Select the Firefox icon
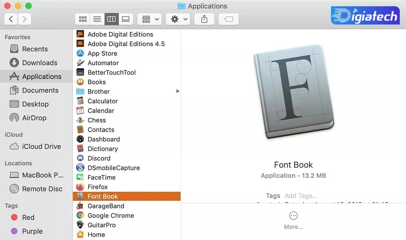The height and width of the screenshot is (240, 406). 80,187
